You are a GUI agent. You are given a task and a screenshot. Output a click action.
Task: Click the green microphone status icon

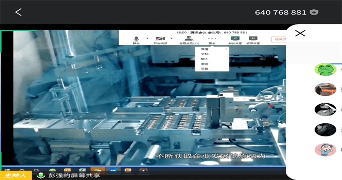coord(41,176)
